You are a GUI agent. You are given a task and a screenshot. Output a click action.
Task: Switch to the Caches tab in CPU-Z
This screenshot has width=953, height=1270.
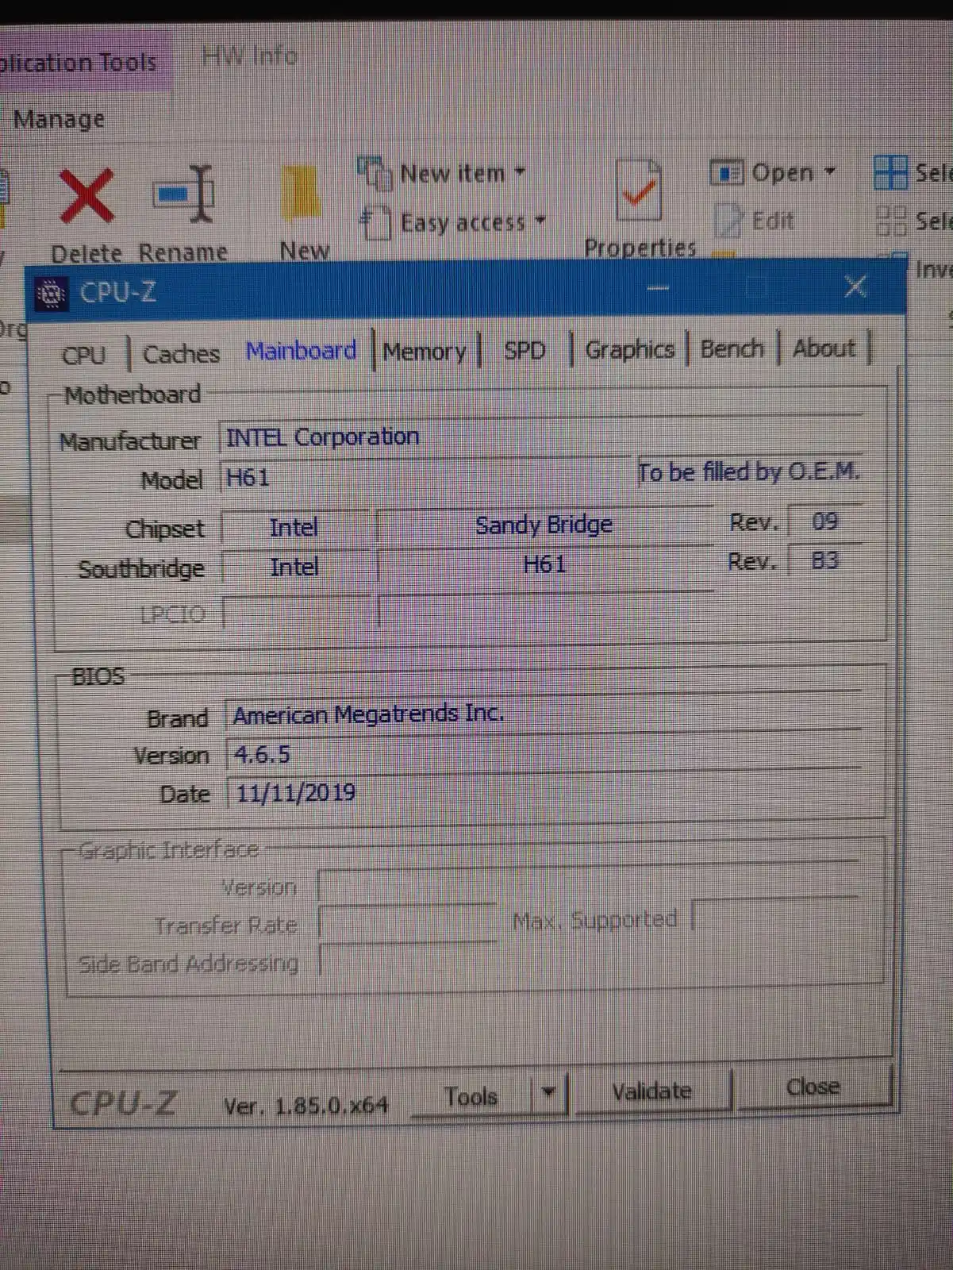pos(181,353)
